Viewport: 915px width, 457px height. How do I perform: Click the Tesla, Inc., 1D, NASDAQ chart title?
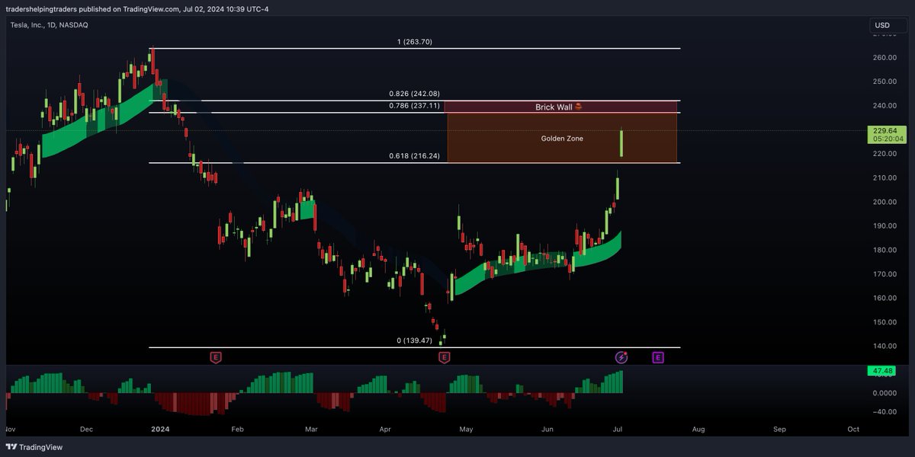point(49,24)
